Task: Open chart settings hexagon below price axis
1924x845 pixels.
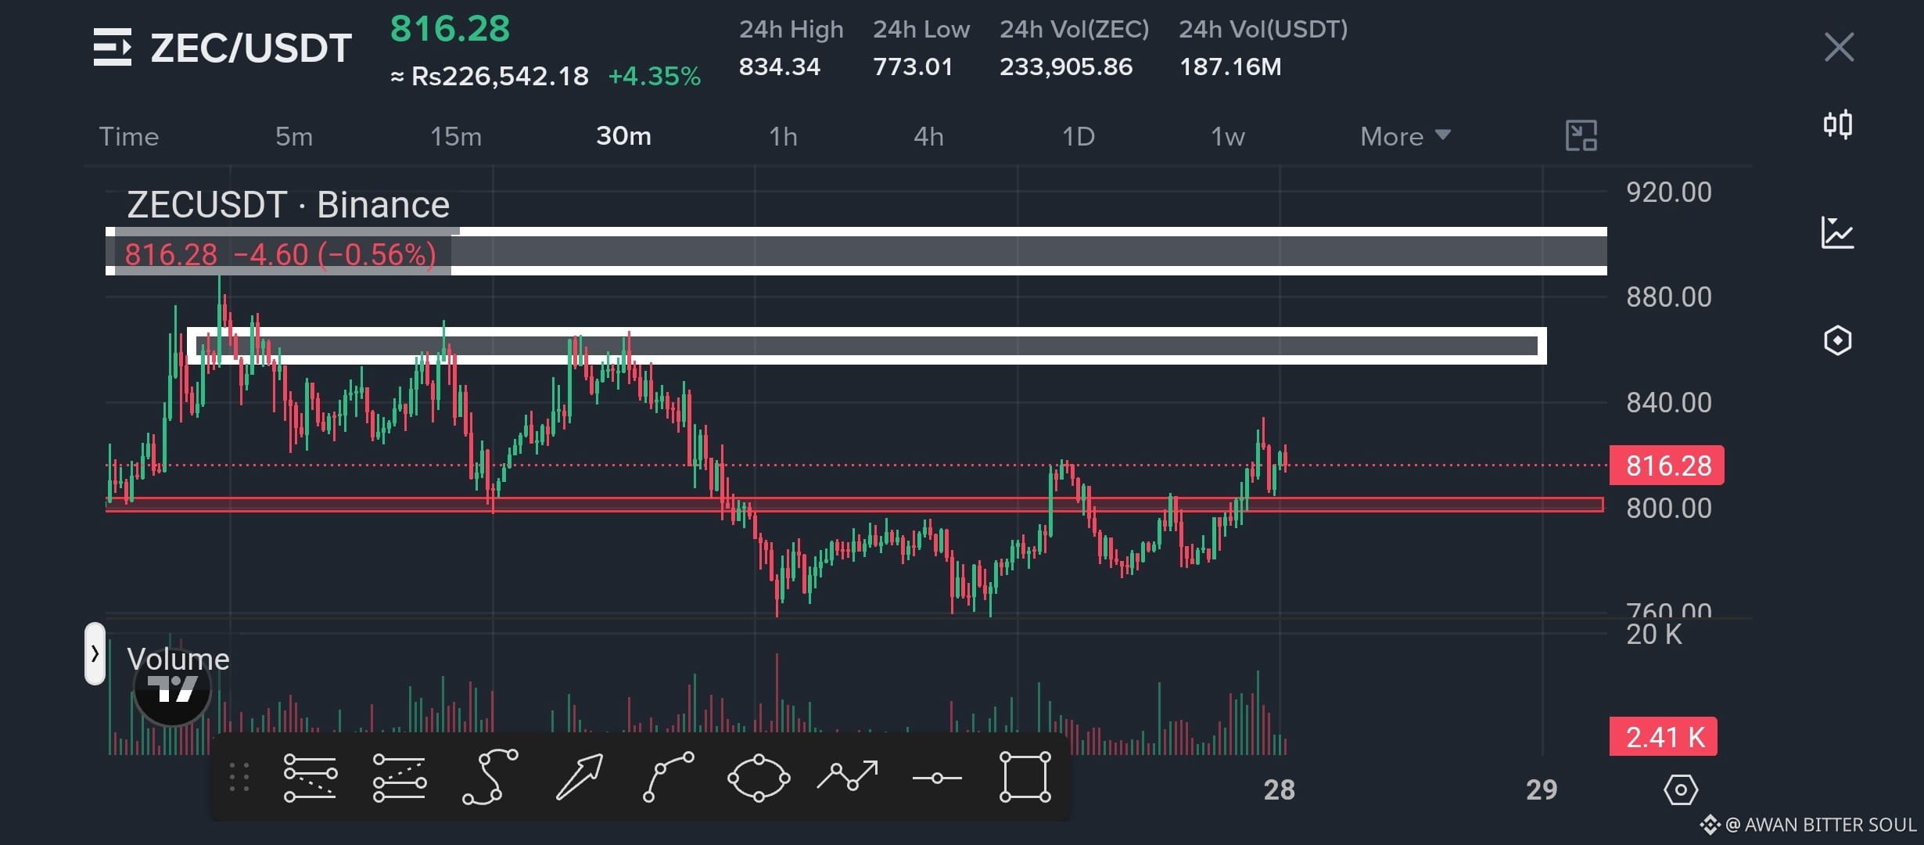Action: click(x=1680, y=789)
